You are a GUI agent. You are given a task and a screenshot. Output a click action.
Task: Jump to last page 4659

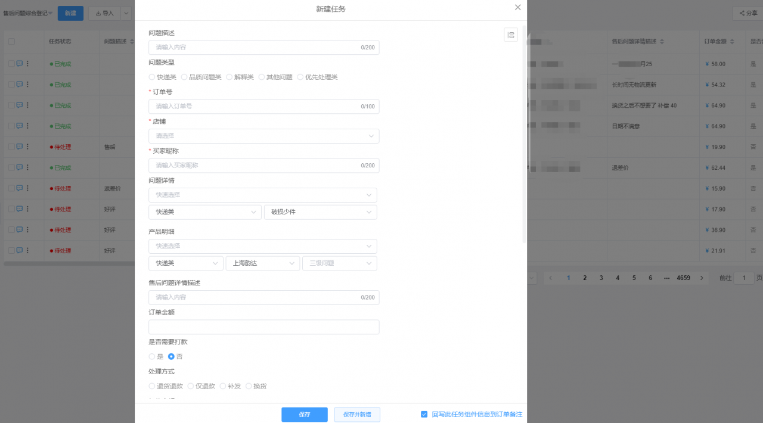pos(683,278)
